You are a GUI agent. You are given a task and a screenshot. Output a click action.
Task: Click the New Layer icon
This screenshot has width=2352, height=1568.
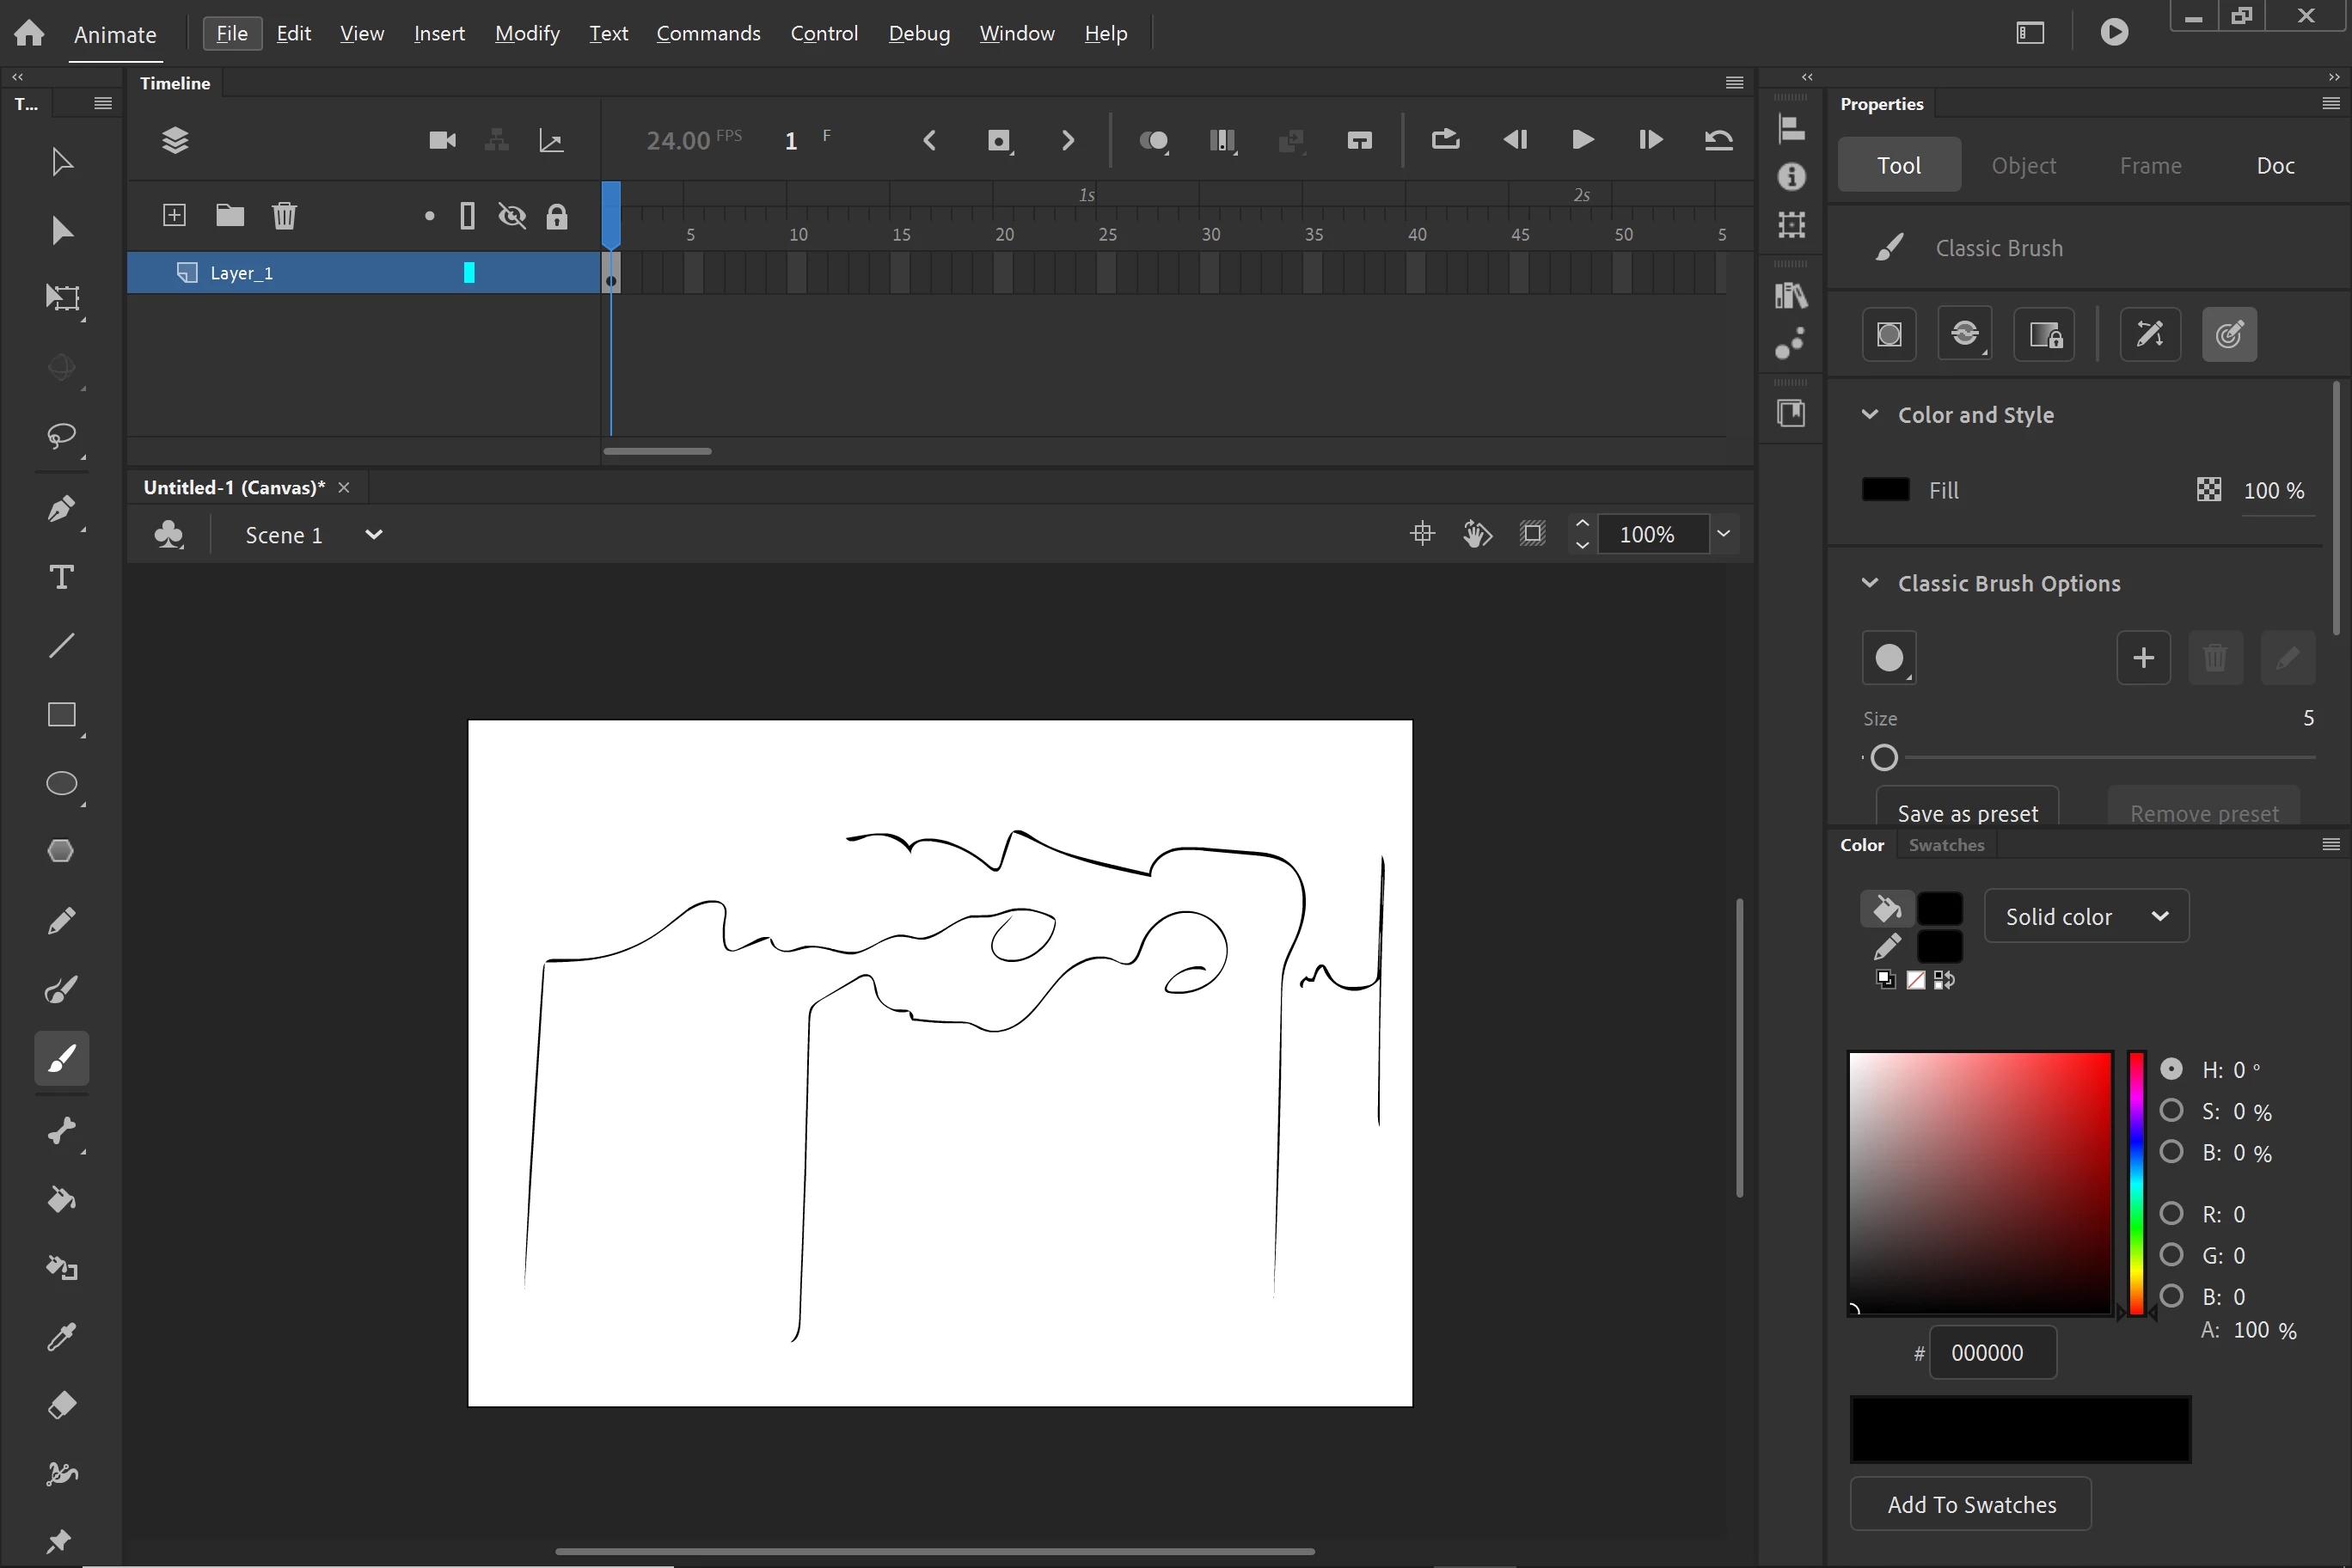click(x=174, y=215)
